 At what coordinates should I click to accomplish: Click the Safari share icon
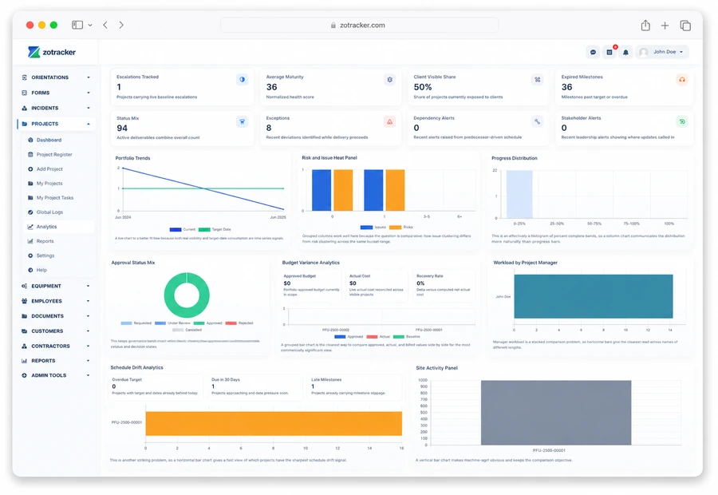point(645,26)
